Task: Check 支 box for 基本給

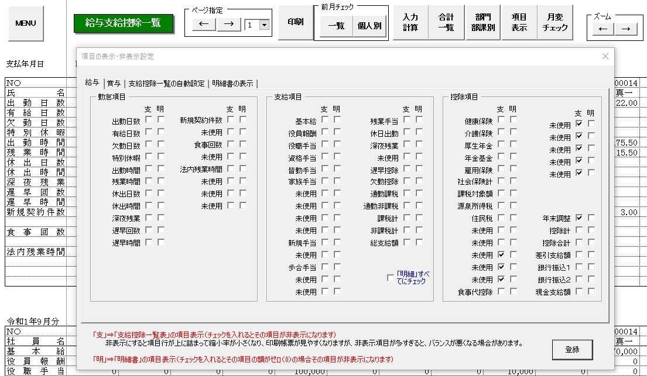Action: [x=325, y=119]
